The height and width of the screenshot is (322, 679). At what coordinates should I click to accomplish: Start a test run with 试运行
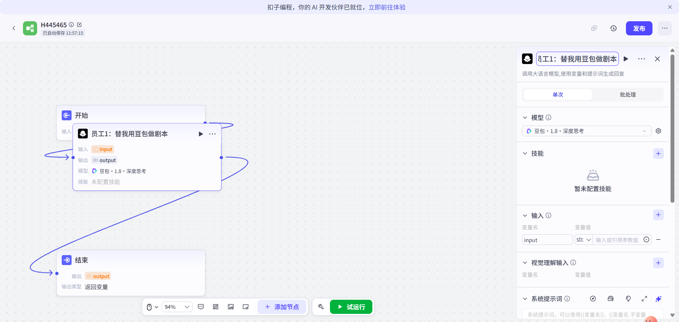[x=351, y=307]
